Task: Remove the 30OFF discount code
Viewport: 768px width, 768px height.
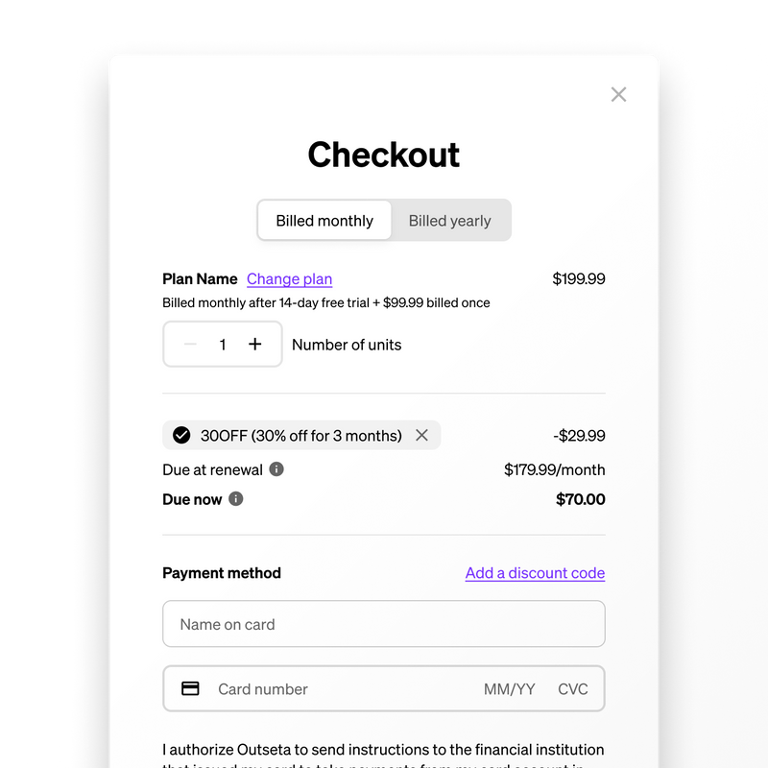Action: 421,435
